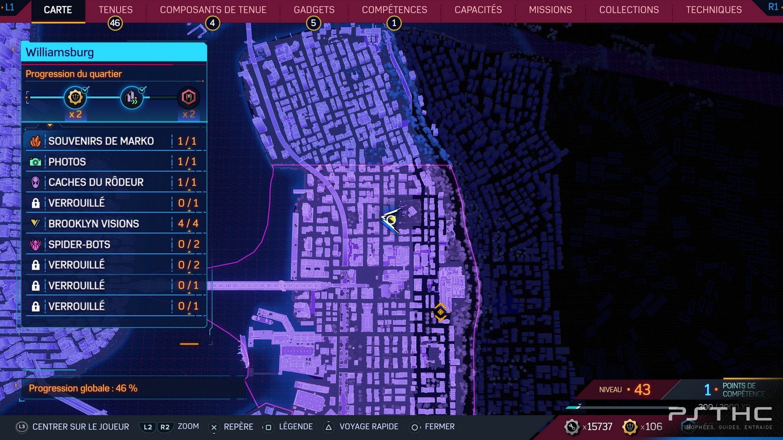Click the mask icon beside CACHES DU RÔDEUR
Screen dimensions: 783x440
click(35, 182)
